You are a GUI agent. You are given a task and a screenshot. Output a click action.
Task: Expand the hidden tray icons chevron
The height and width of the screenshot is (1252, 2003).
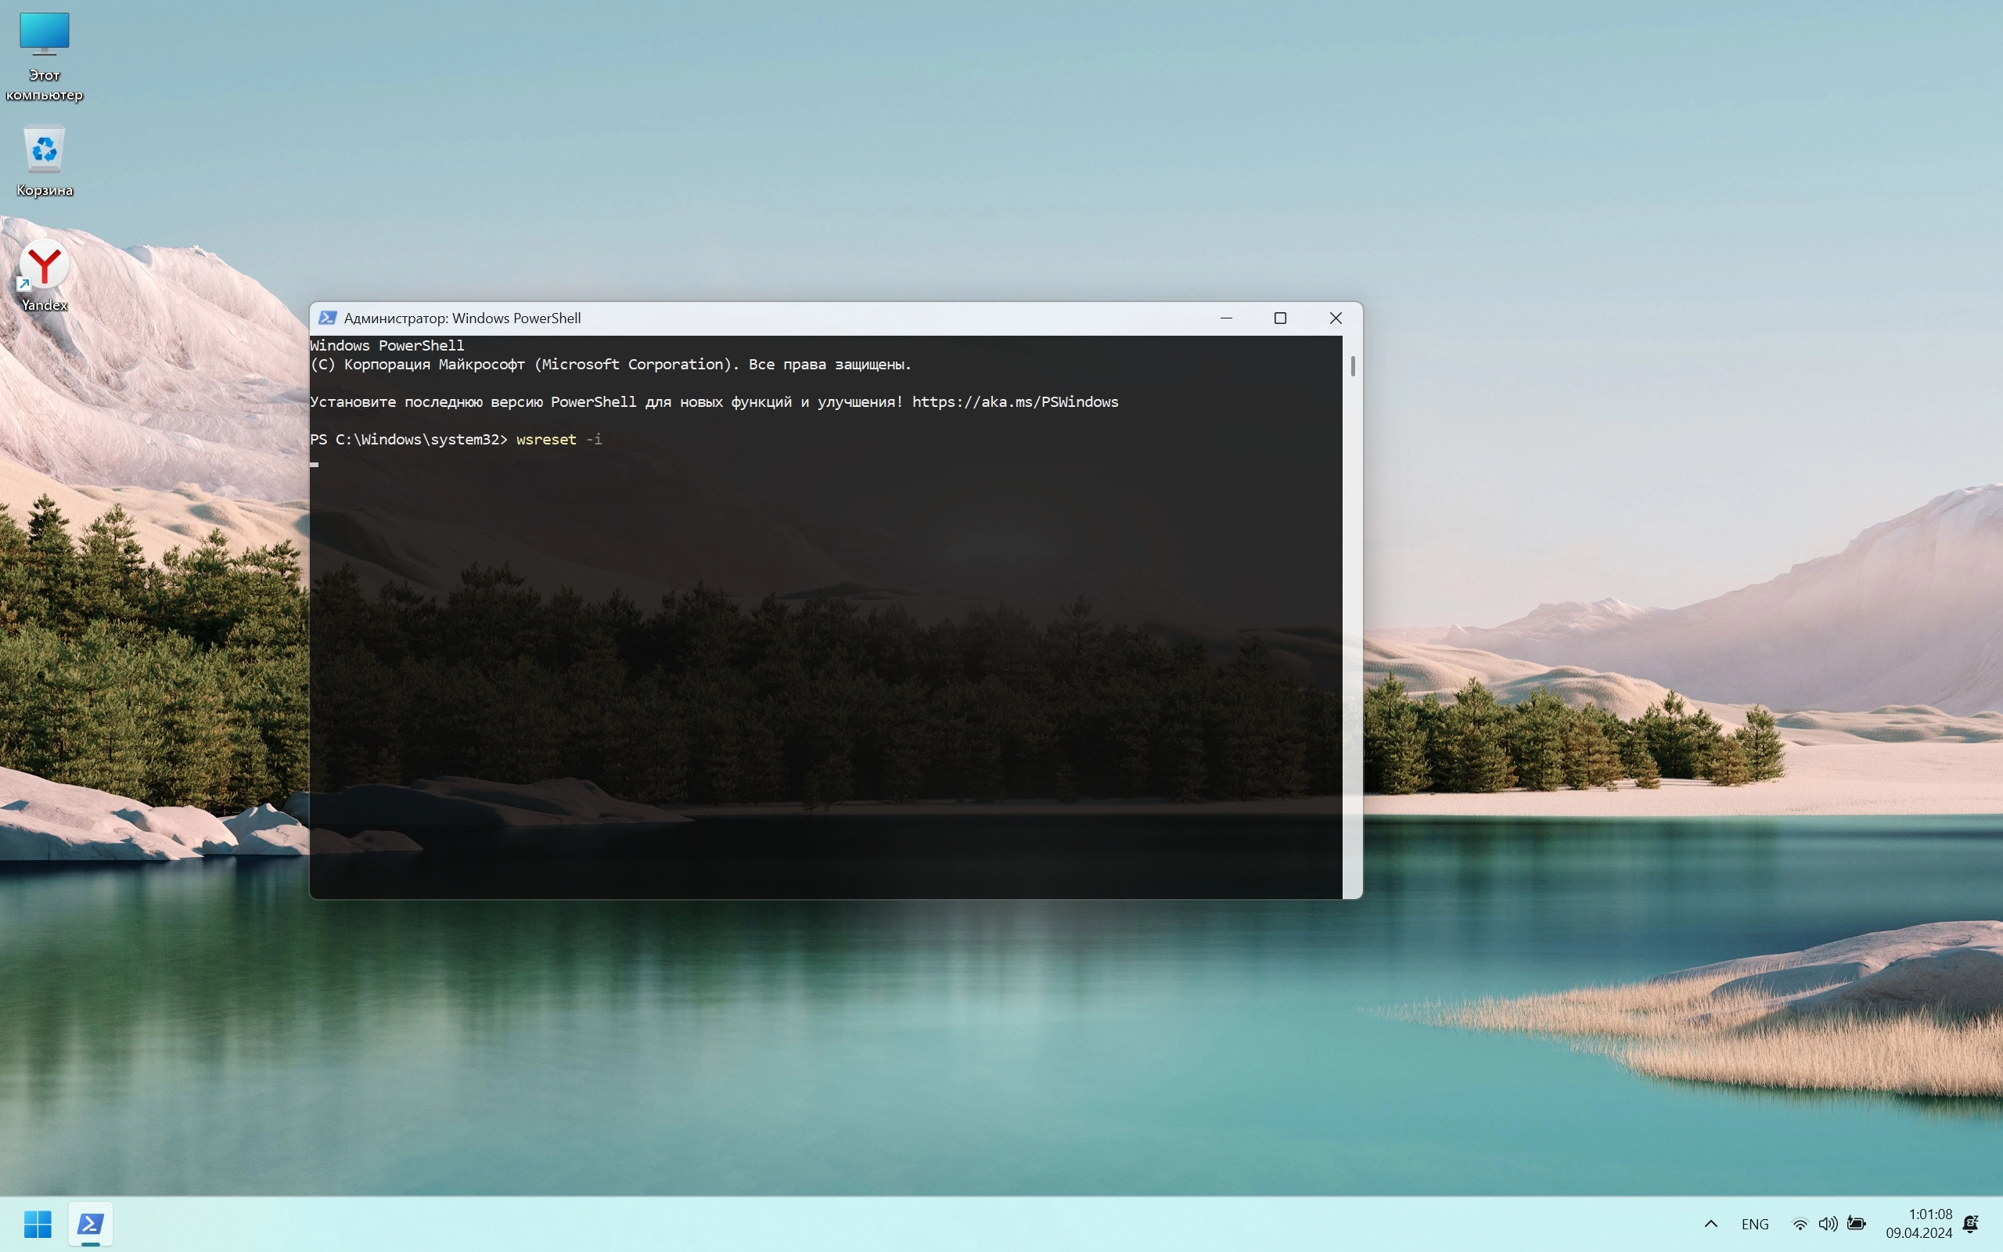pos(1711,1224)
